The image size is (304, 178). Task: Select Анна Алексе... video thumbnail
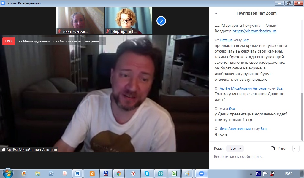(x=80, y=21)
